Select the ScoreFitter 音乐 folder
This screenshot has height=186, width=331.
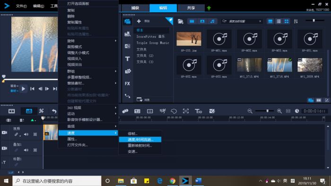click(151, 36)
